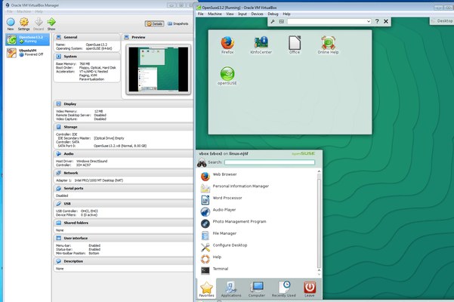
Task: Switch to Snapshots view button
Action: (178, 23)
